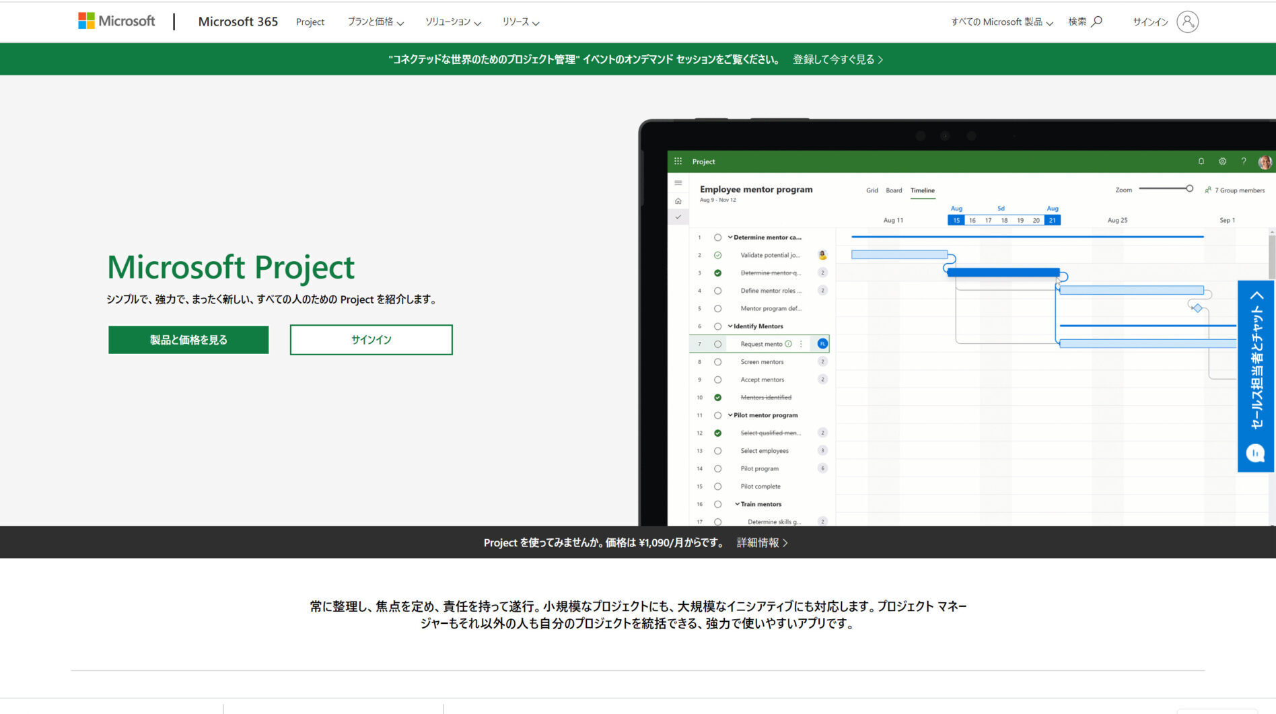Open the hamburger menu in Project sidebar
This screenshot has height=714, width=1276.
click(678, 182)
